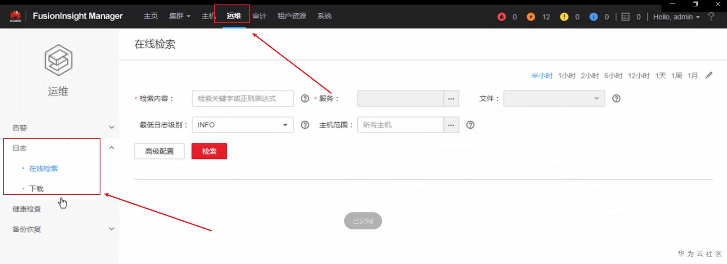Click the 检索内容 keyword input field
Image resolution: width=727 pixels, height=264 pixels.
tap(242, 98)
